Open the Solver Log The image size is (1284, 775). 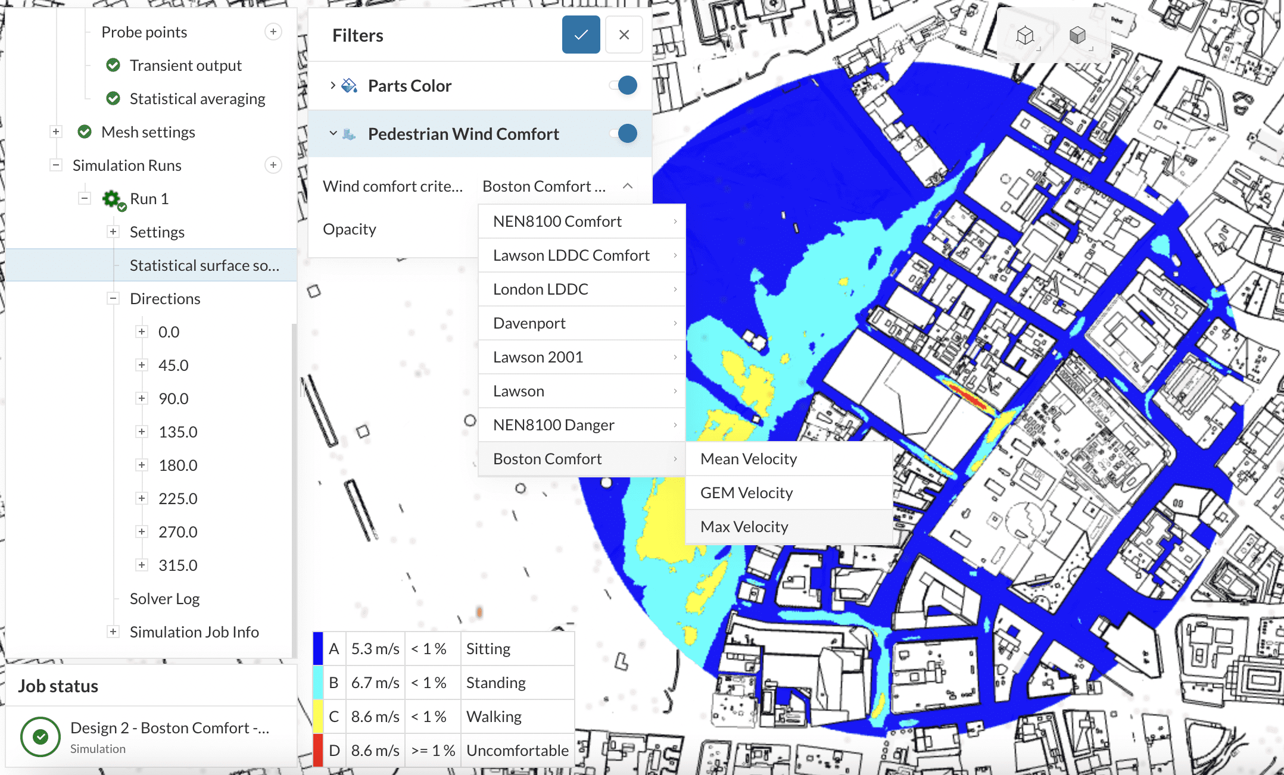coord(165,598)
